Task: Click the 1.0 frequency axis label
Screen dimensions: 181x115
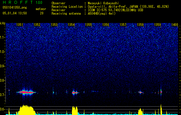Action: point(3,52)
